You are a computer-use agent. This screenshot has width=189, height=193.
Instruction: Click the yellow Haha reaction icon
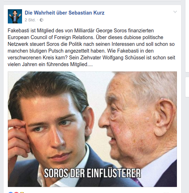[x=22, y=193]
